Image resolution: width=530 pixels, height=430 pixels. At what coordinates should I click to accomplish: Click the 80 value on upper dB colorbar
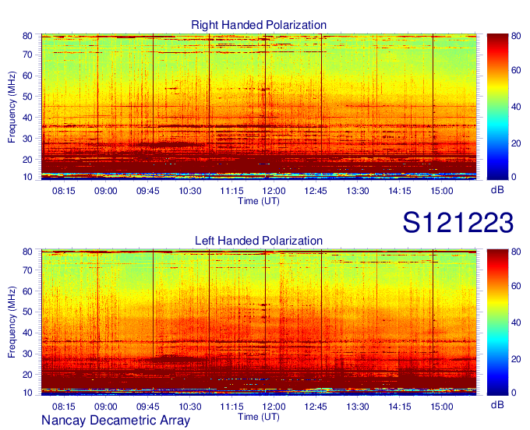516,36
